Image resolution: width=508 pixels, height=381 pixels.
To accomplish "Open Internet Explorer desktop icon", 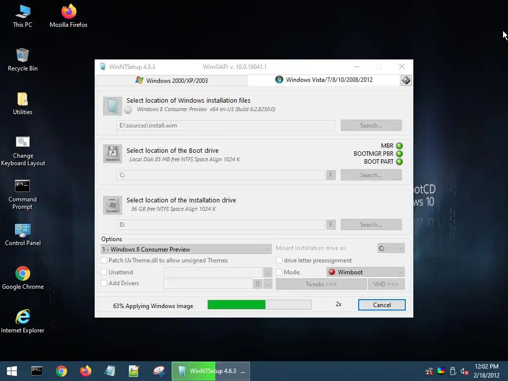I will (x=23, y=321).
